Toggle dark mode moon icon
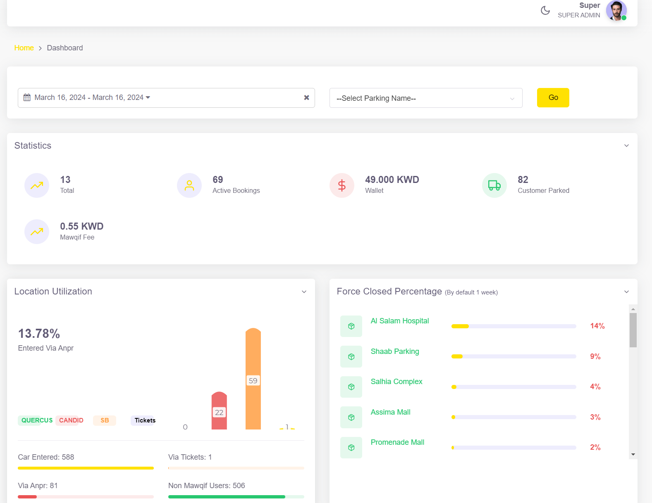The height and width of the screenshot is (503, 652). click(545, 10)
